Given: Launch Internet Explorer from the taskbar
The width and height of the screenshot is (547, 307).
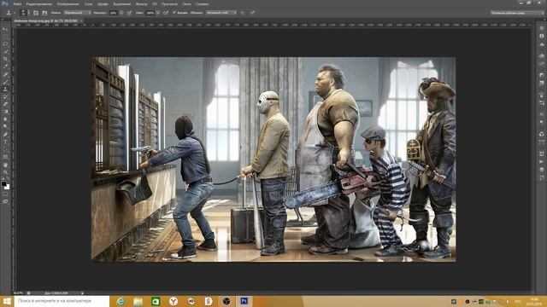Looking at the screenshot, I should (x=121, y=301).
